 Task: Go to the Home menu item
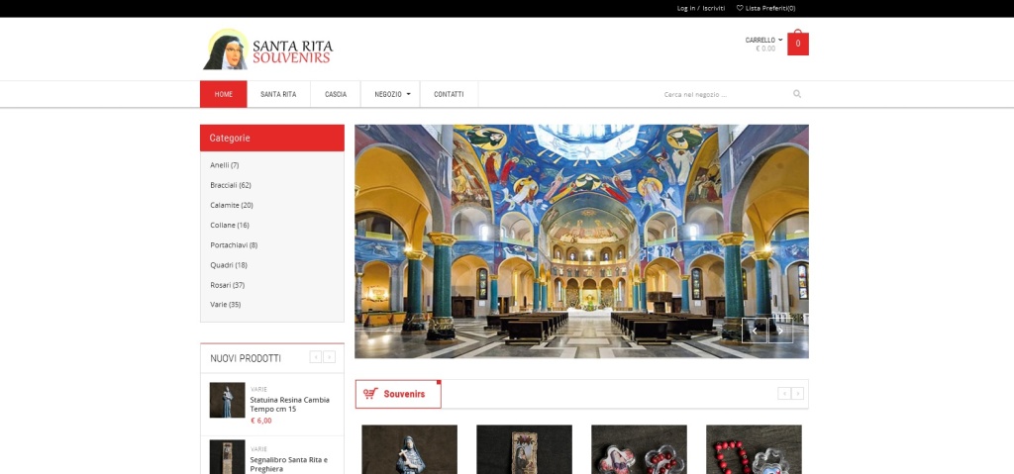click(223, 94)
